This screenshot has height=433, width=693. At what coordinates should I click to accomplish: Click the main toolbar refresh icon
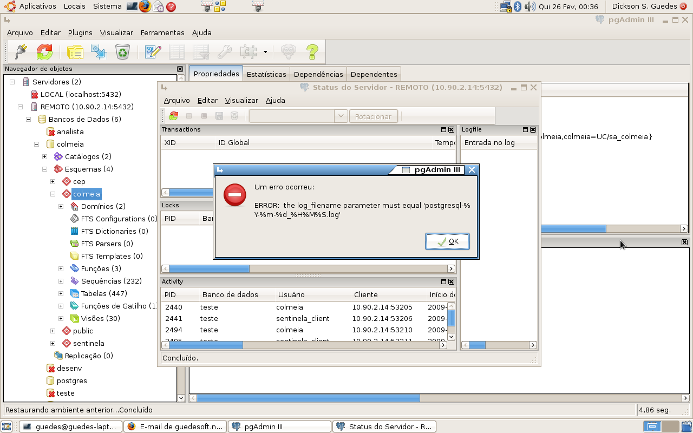(x=44, y=52)
